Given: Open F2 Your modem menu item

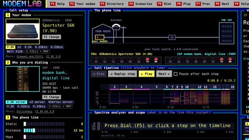Looking at the screenshot, I should (82, 4).
